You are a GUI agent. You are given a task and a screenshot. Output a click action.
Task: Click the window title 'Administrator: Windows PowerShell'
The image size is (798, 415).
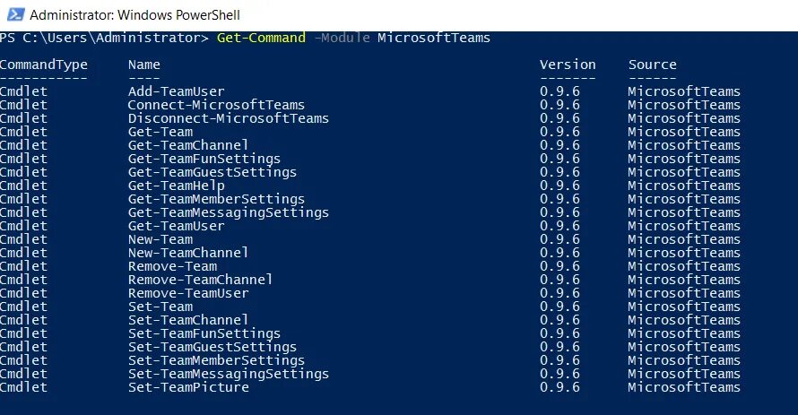pyautogui.click(x=134, y=15)
